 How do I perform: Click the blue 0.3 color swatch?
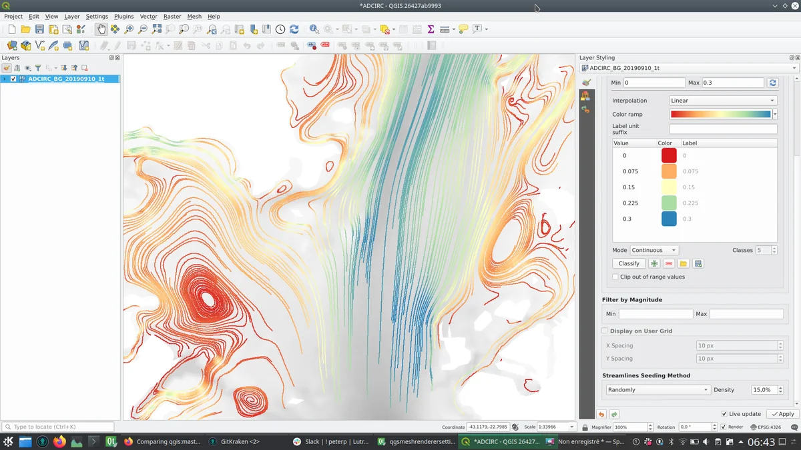click(x=668, y=219)
